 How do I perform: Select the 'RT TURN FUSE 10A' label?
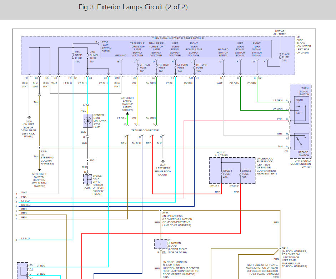tap(201, 68)
